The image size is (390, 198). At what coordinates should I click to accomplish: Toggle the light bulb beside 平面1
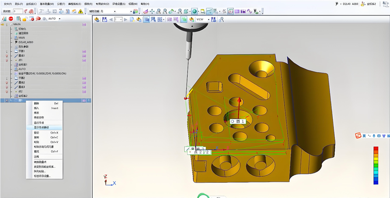(6, 52)
